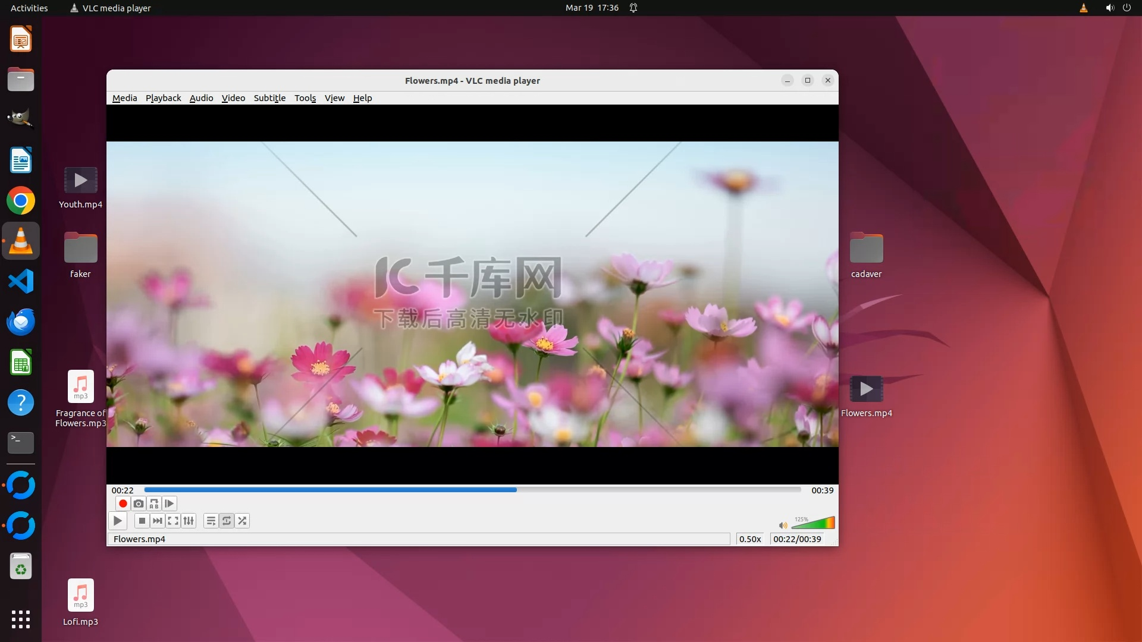Click the elapsed/total time 00:22/00:39 label
The width and height of the screenshot is (1142, 642).
pos(797,539)
